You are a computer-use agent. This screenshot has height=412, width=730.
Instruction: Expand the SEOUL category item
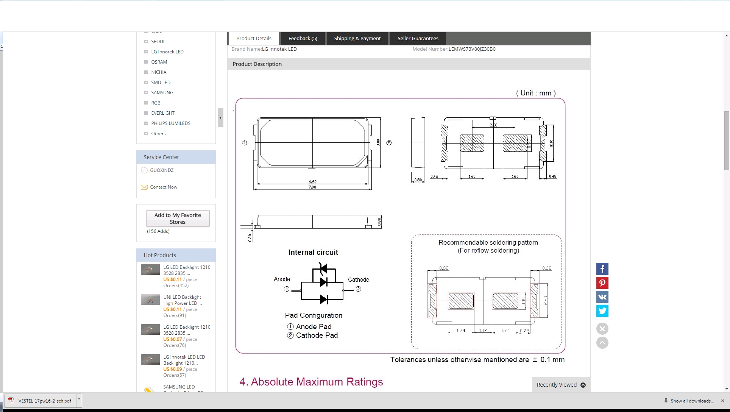(146, 42)
